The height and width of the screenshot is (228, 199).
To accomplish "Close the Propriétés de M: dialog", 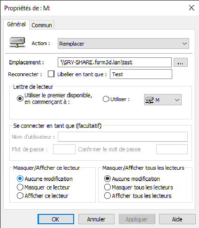I will (x=191, y=8).
